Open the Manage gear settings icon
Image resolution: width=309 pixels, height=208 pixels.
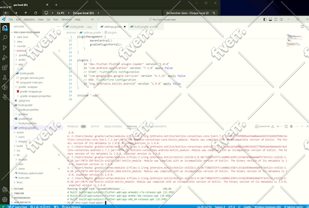click(x=5, y=199)
